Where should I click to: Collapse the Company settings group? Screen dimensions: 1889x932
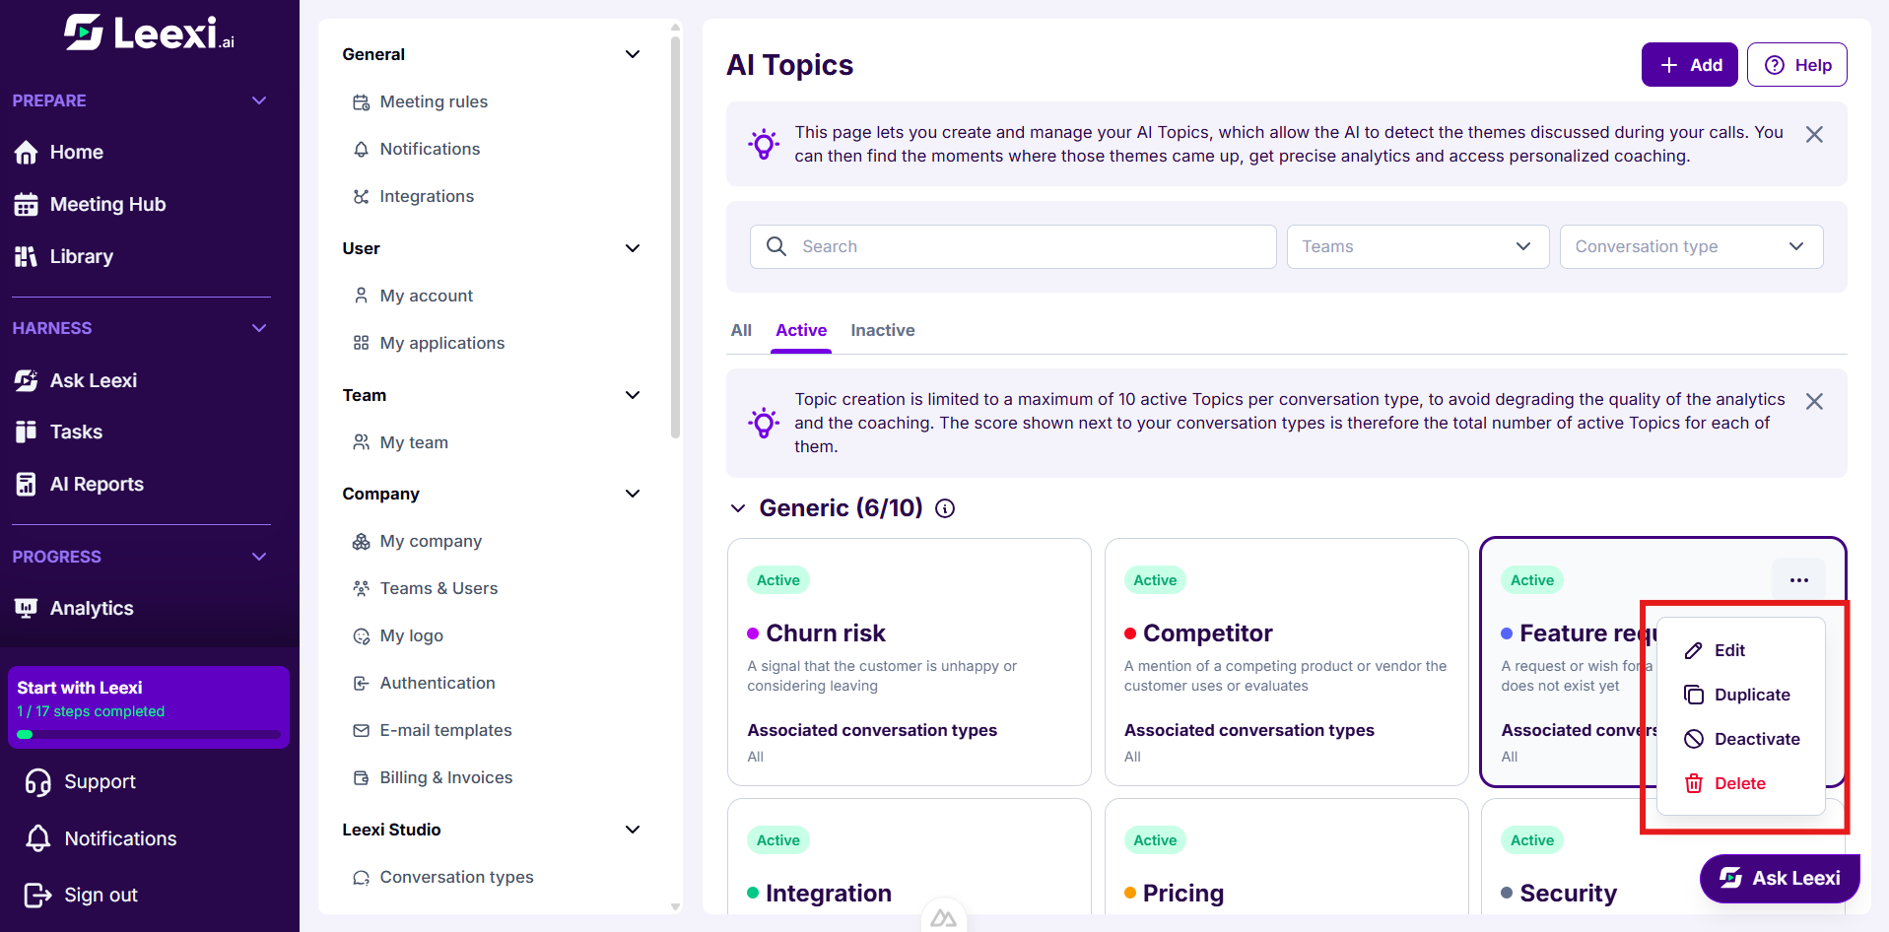pyautogui.click(x=633, y=494)
